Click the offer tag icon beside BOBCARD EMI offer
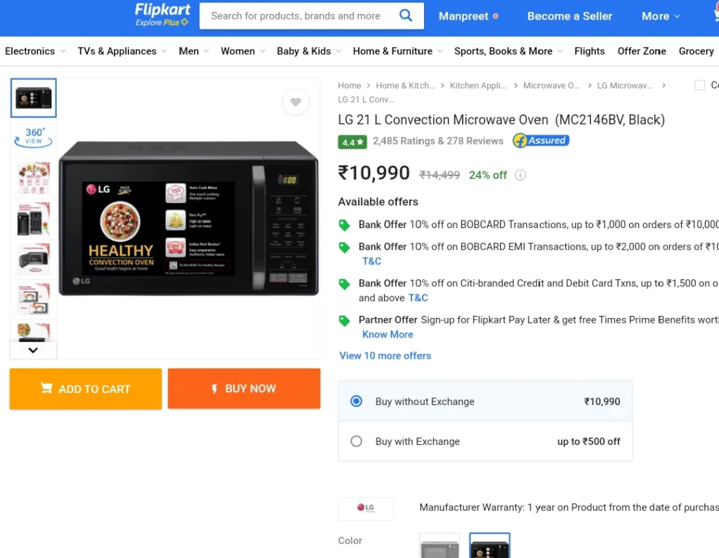 (x=344, y=247)
